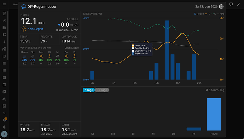The image size is (244, 139).
Task: Open the home buildings sidebar icon
Action: click(4, 49)
